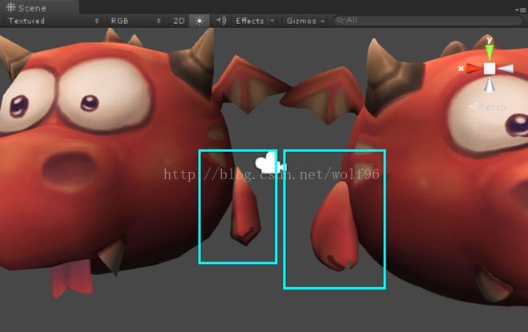Focus the scene search field
528x332 pixels.
tap(429, 21)
